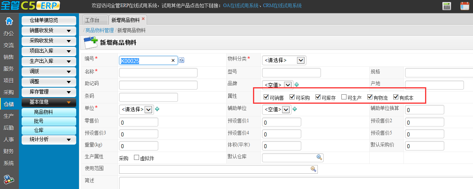Open the 品牌 dropdown

pos(278,85)
